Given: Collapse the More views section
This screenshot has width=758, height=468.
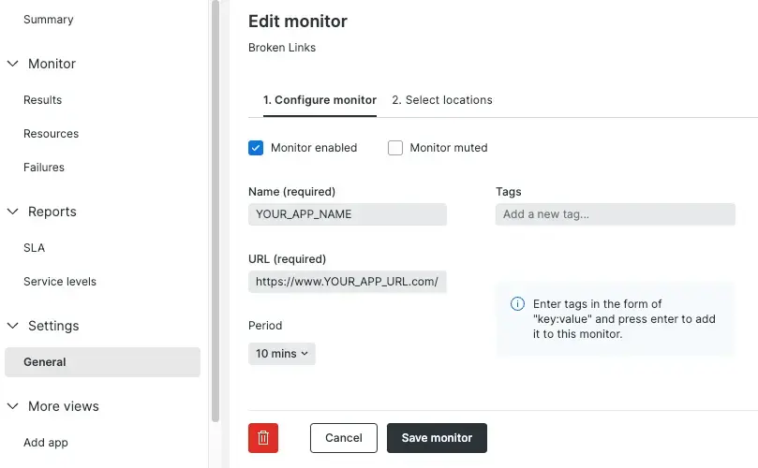Looking at the screenshot, I should click(x=13, y=406).
